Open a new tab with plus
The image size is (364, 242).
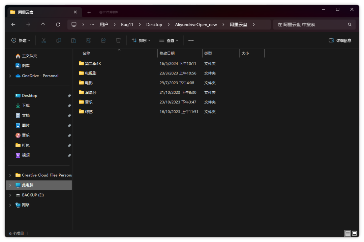[x=89, y=12]
